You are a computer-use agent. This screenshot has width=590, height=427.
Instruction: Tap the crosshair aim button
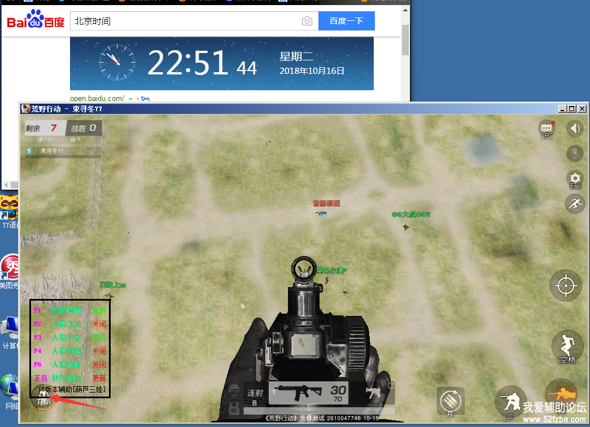566,285
